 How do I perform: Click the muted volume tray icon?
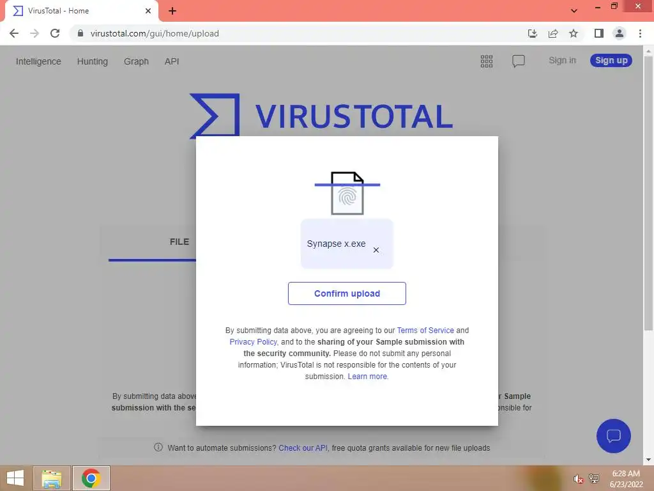[x=577, y=479]
